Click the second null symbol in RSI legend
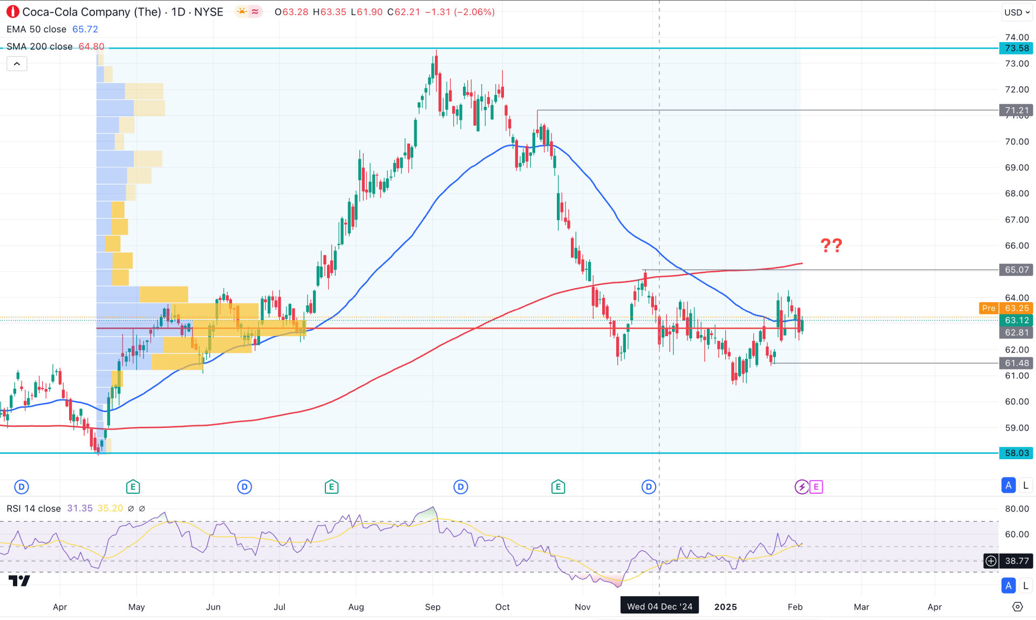The height and width of the screenshot is (620, 1036). coord(142,508)
